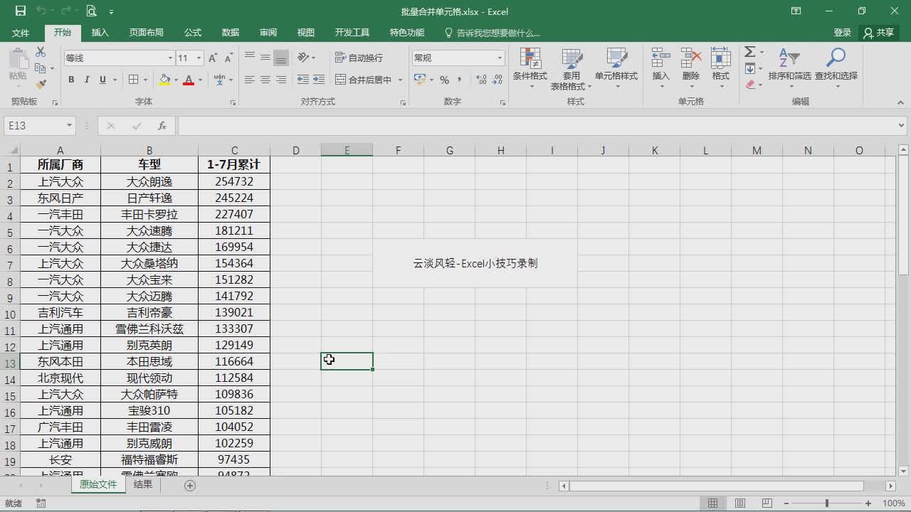911x512 pixels.
Task: Click the Insert Function fx icon
Action: pyautogui.click(x=162, y=126)
